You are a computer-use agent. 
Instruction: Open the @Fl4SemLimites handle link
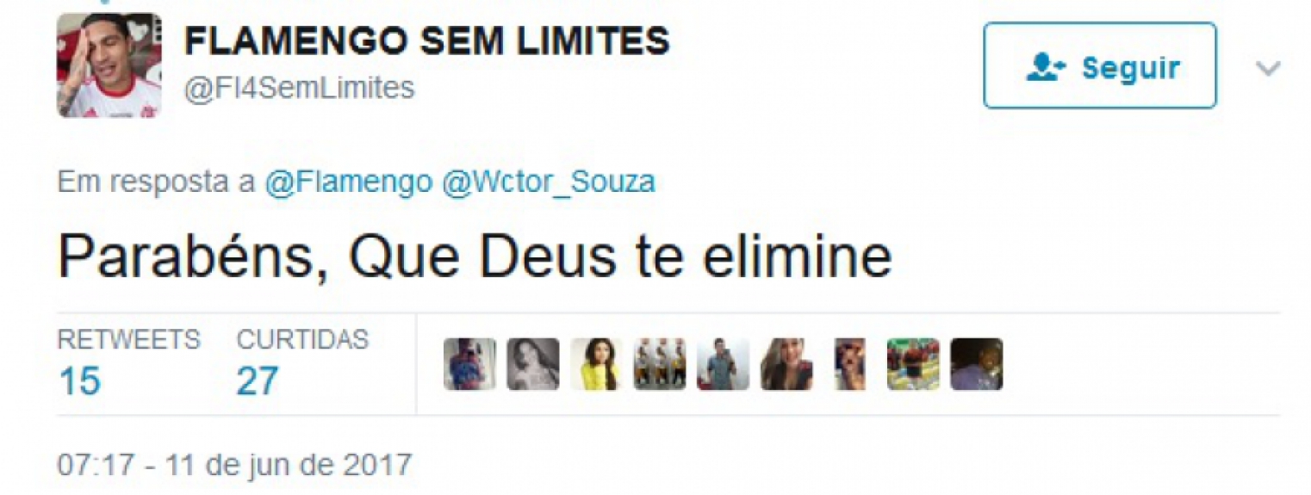pyautogui.click(x=300, y=88)
